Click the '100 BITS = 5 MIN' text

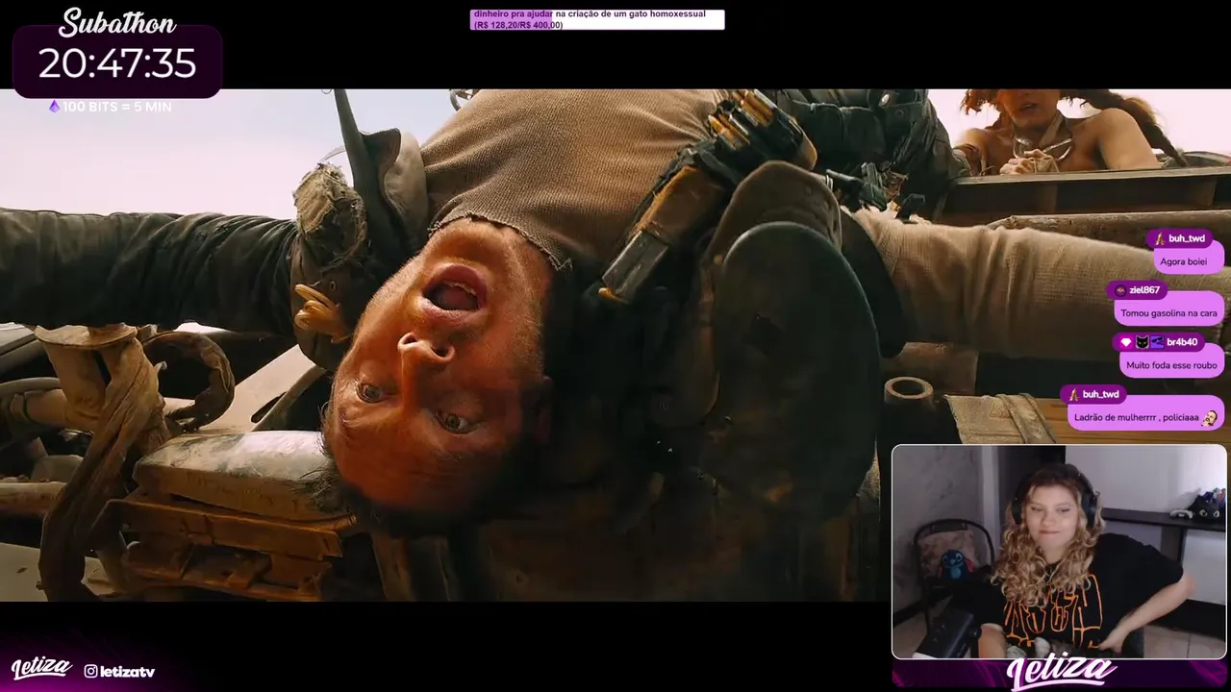[117, 107]
